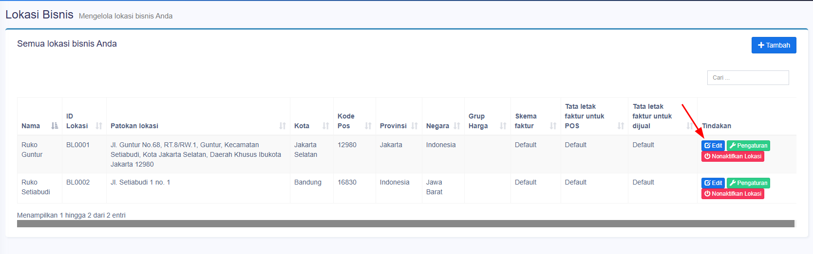Sort by Negara column sort icon
Viewport: 813px width, 254px height.
457,126
